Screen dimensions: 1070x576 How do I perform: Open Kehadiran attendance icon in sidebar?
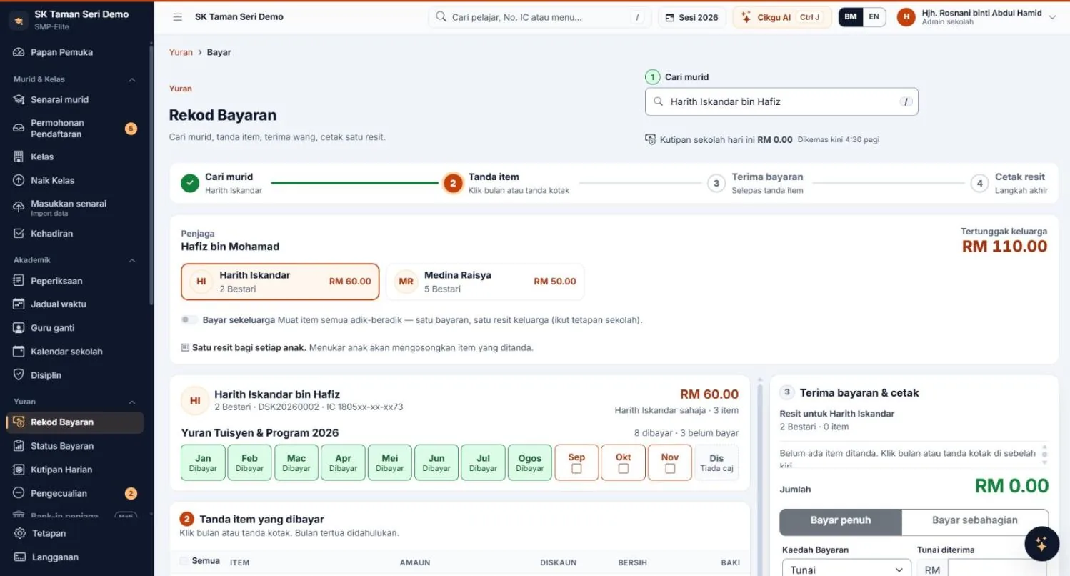click(x=19, y=234)
